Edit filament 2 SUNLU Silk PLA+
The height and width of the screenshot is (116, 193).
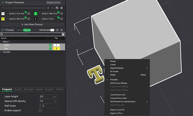click(62, 13)
